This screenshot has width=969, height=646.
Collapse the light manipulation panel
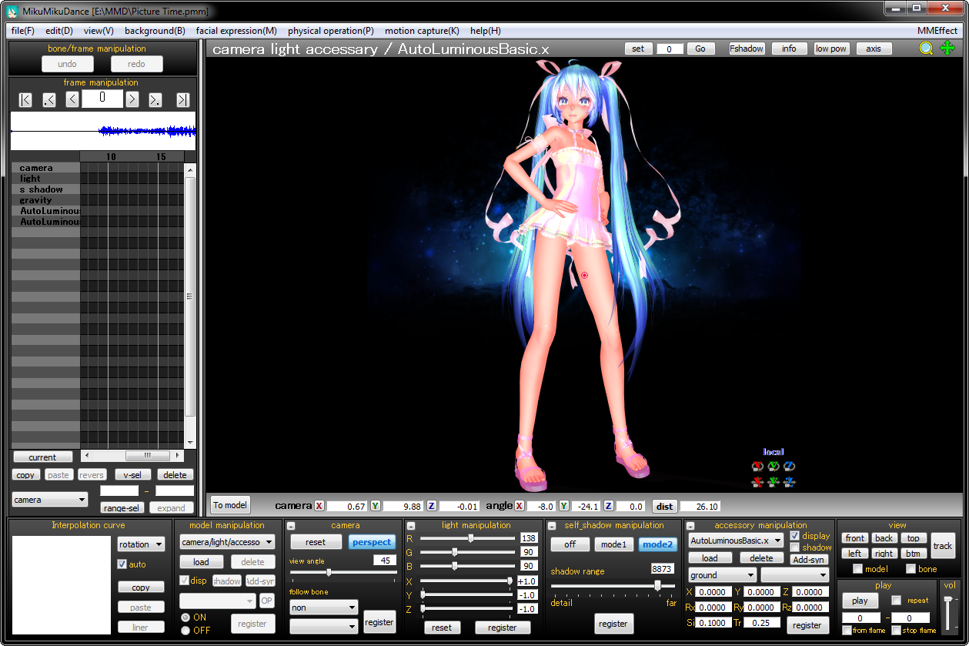click(411, 526)
